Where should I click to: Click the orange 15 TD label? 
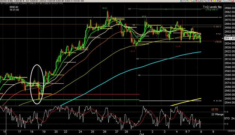pos(215,109)
